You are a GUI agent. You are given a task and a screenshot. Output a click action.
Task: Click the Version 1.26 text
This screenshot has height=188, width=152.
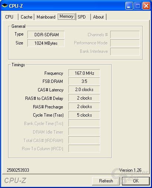[131, 170]
